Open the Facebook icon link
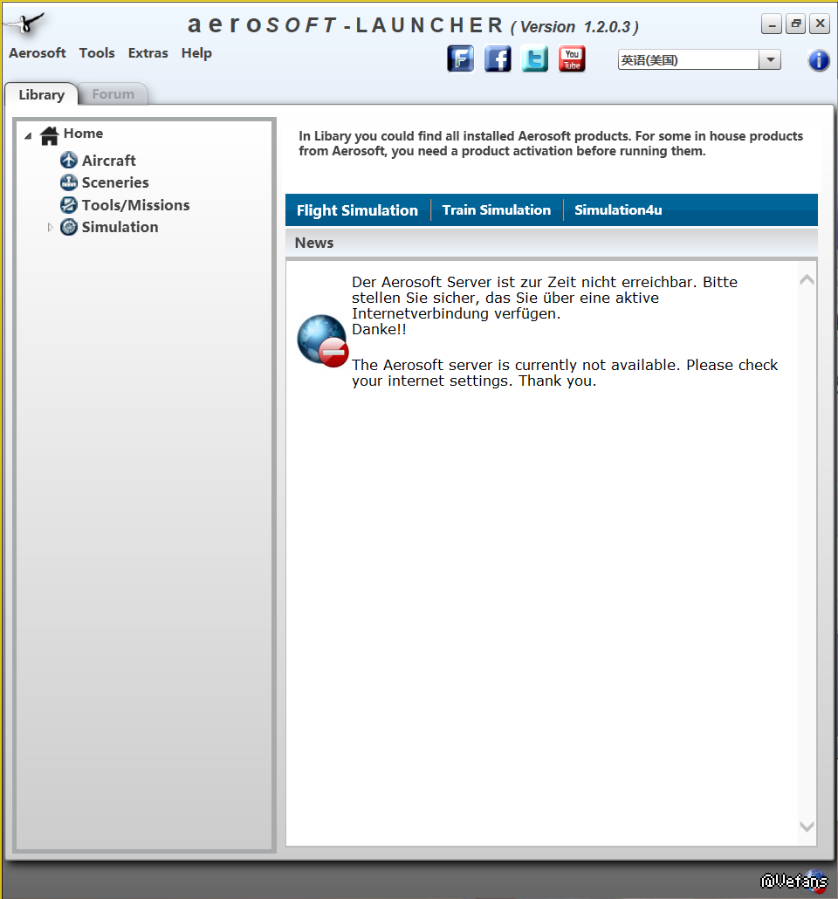The width and height of the screenshot is (838, 899). [498, 58]
